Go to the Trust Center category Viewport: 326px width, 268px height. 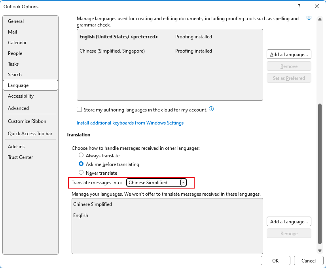click(20, 157)
